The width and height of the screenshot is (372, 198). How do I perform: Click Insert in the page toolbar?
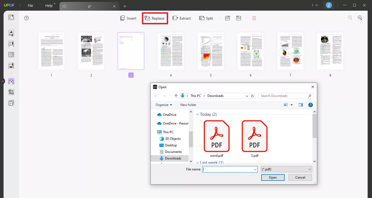point(128,18)
